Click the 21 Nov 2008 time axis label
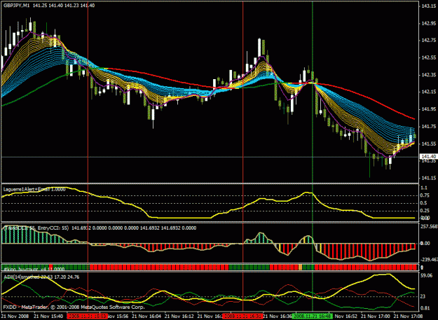 (x=13, y=316)
